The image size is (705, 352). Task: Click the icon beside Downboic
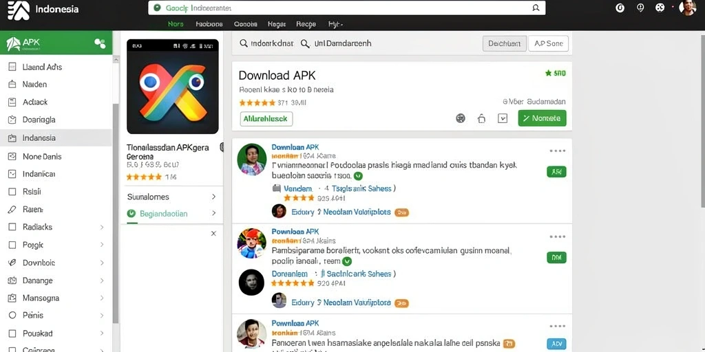click(x=12, y=263)
